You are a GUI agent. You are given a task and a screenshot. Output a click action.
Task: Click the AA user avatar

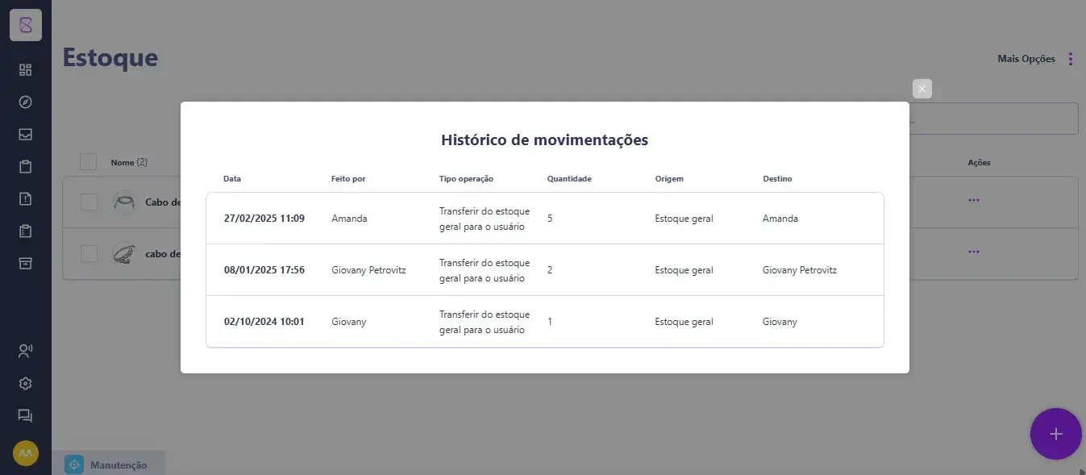click(x=25, y=453)
